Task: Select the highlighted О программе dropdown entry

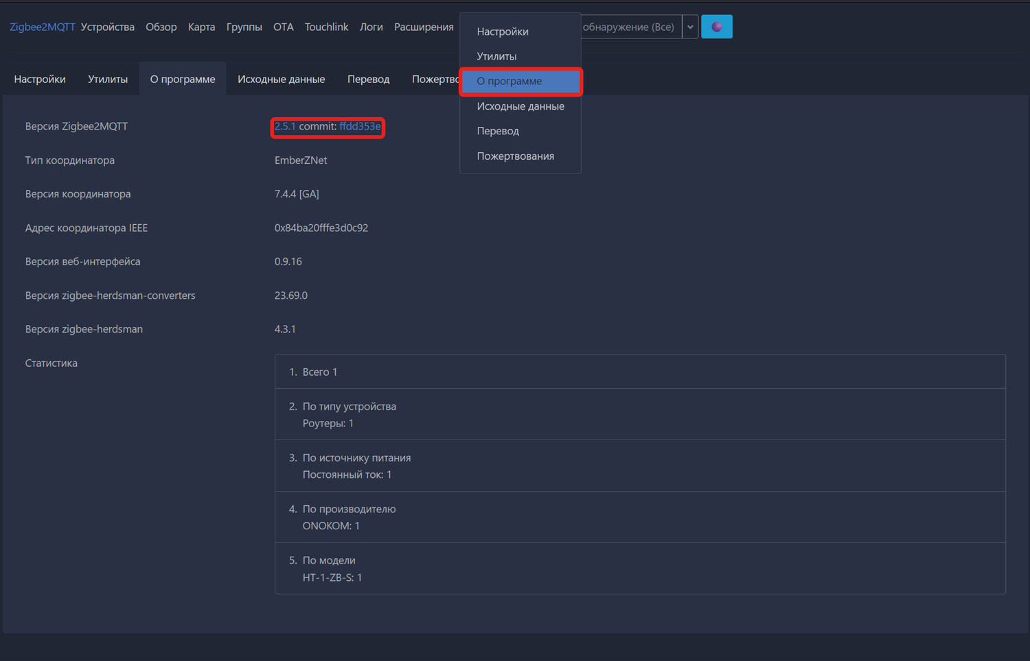Action: 510,81
